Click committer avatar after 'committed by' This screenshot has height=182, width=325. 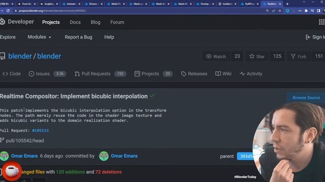click(104, 156)
